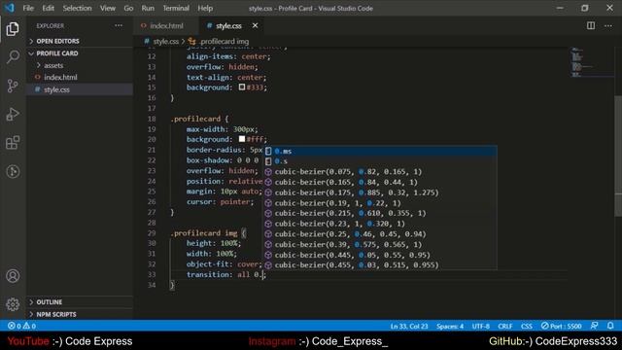Pick cubic-bezier(0.175, 0.885, 0.32, 1.275) suggestion
Viewport: 622px width, 350px height.
pos(381,192)
